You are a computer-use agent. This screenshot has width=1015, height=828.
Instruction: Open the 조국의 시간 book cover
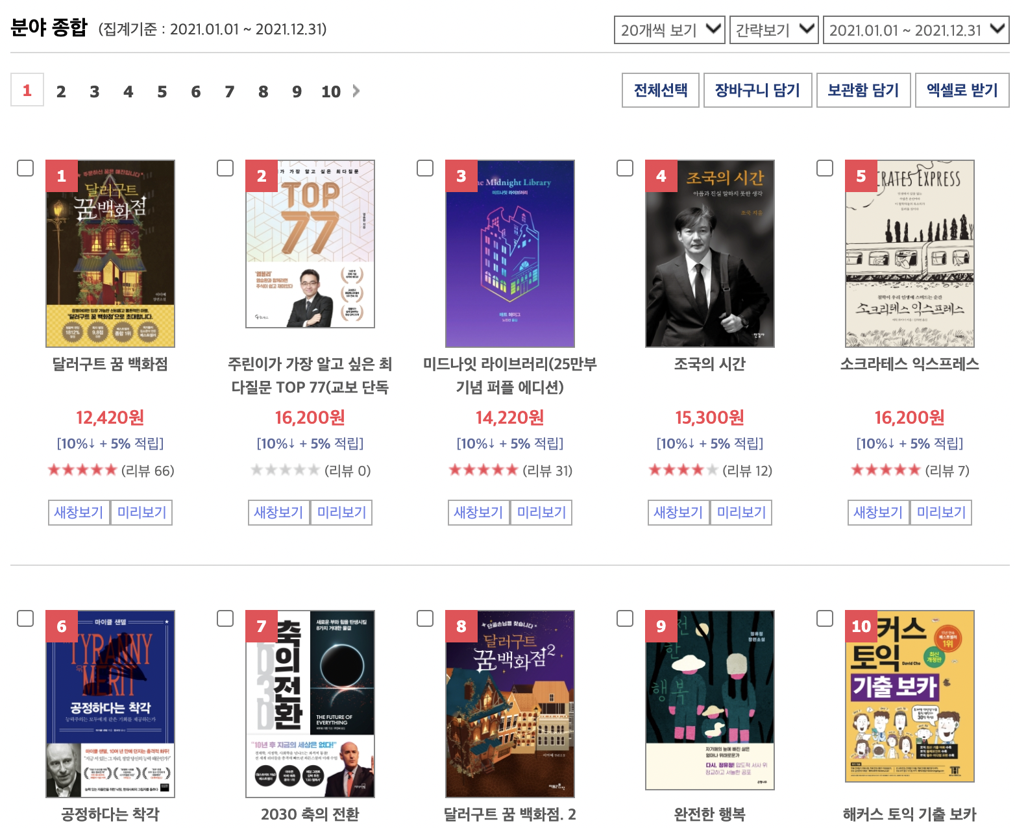tap(710, 254)
